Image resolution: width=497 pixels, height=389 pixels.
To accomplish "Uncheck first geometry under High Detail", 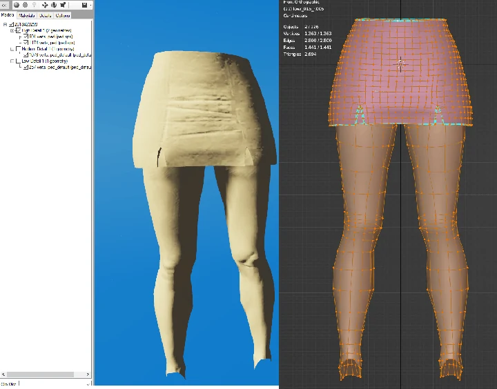I will click(x=26, y=37).
